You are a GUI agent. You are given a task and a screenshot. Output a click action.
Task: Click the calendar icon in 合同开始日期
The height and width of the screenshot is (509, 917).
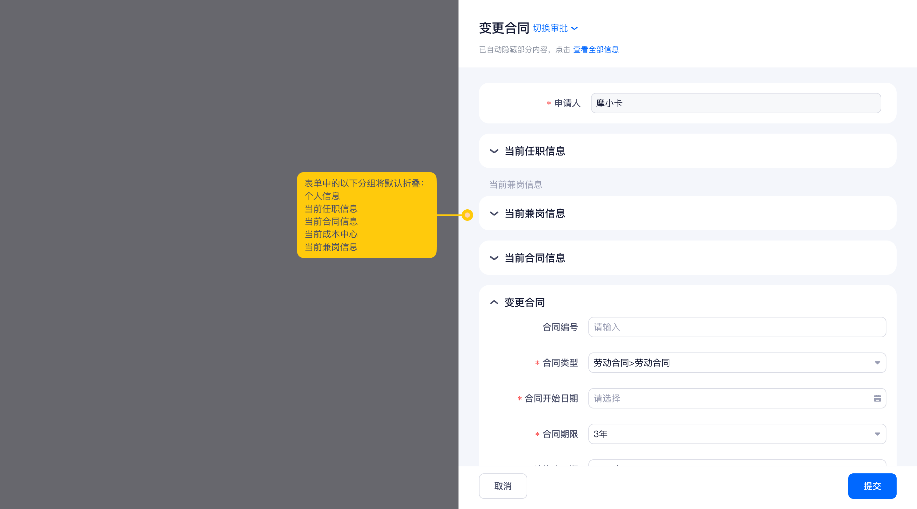(x=877, y=398)
